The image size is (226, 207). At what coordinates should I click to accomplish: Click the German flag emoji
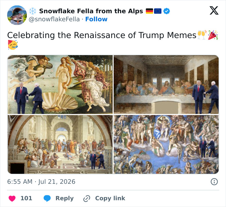[x=149, y=11]
